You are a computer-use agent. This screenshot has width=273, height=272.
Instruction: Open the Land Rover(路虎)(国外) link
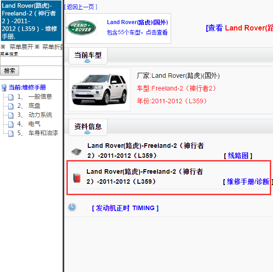point(137,22)
